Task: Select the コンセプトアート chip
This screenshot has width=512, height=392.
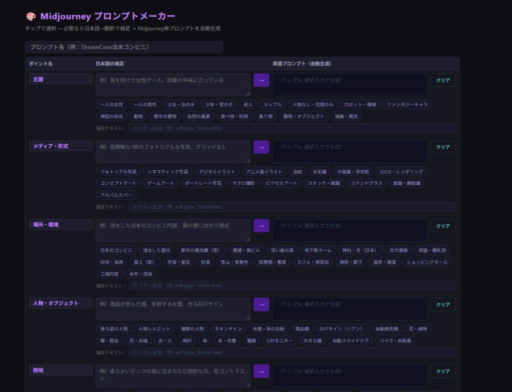Action: 118,183
